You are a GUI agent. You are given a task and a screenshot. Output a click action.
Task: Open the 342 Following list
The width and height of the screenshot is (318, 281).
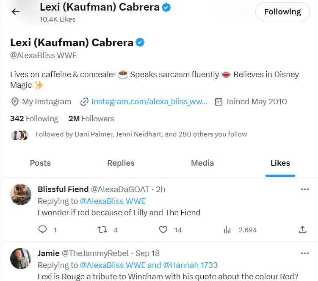click(34, 119)
